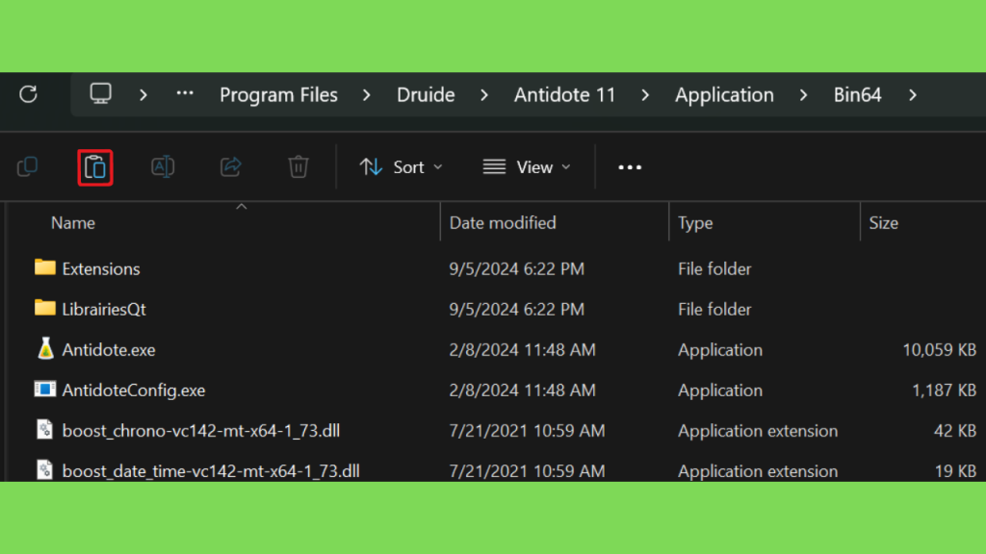The image size is (986, 554).
Task: Click AntidoteConfig.exe's Application type cell
Action: click(720, 390)
